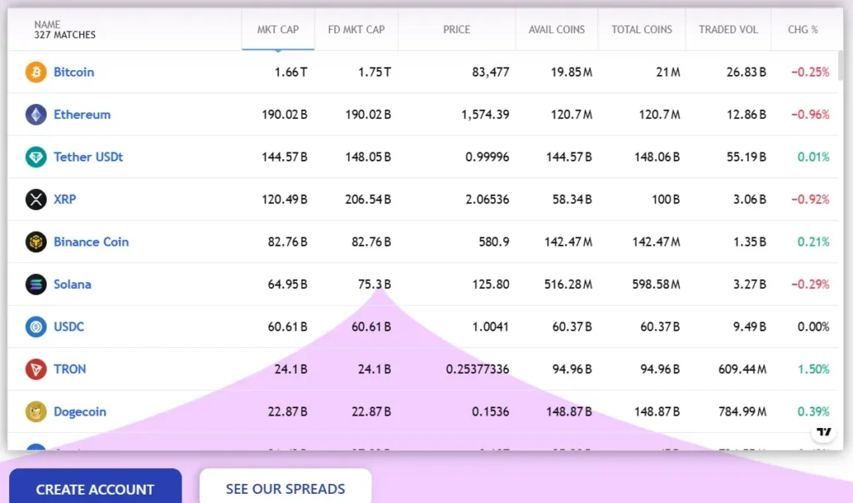Click the TRON logo icon

(36, 370)
